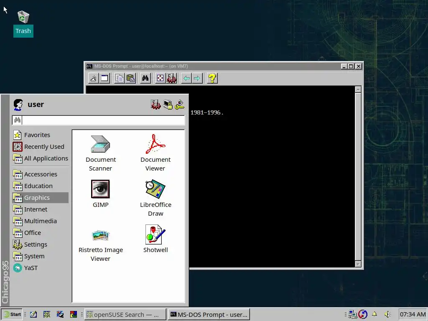Select the Favorites category
The image size is (428, 321).
pyautogui.click(x=40, y=135)
